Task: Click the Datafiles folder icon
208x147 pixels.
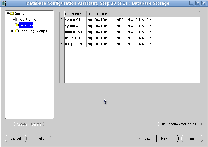Action: pos(17,25)
